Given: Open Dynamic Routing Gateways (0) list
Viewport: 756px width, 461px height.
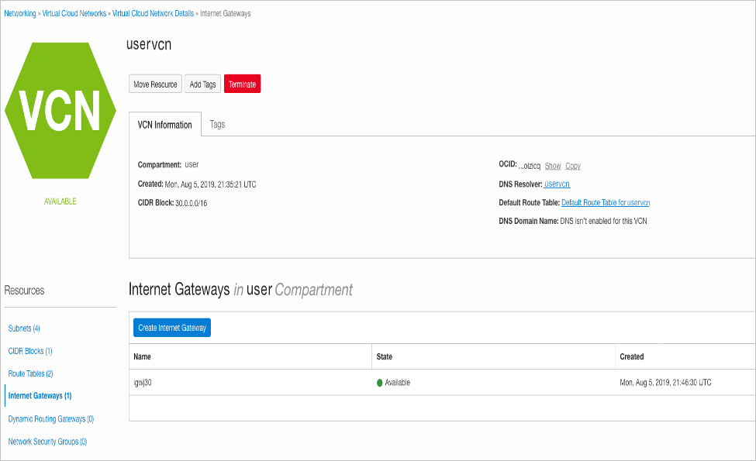Looking at the screenshot, I should point(51,419).
